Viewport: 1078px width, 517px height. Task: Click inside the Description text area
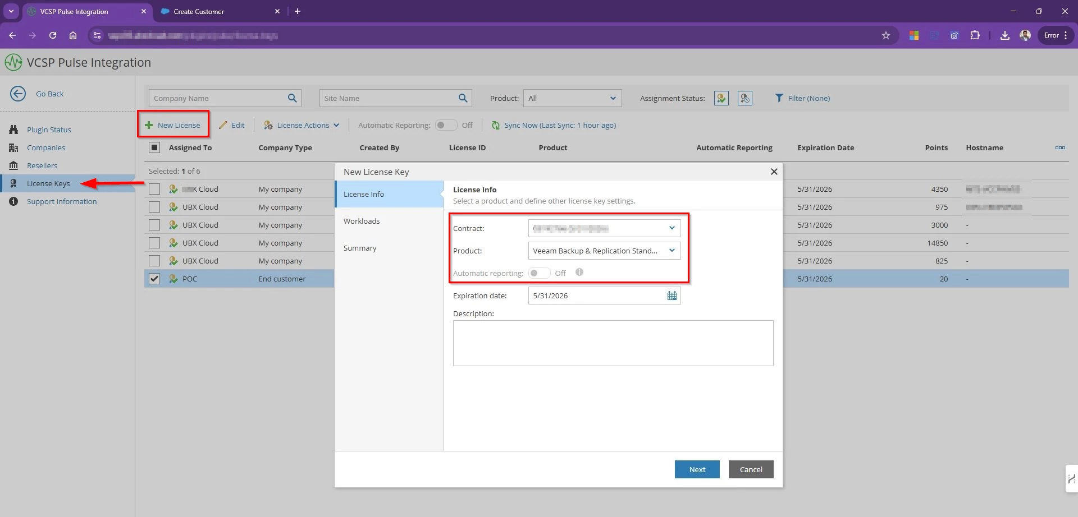(613, 343)
